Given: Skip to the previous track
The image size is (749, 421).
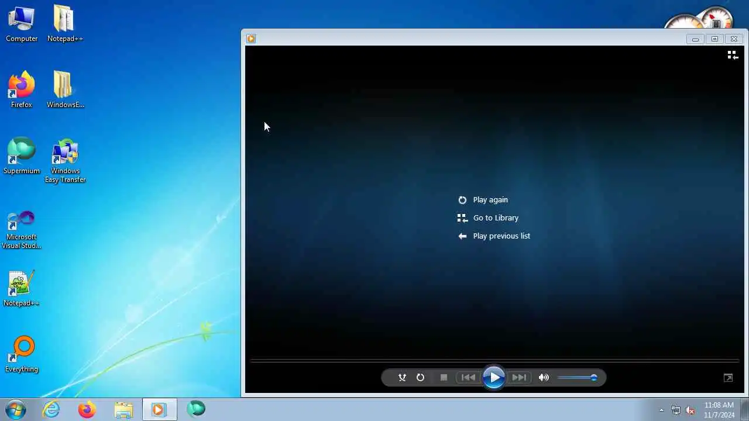Looking at the screenshot, I should click(x=469, y=378).
